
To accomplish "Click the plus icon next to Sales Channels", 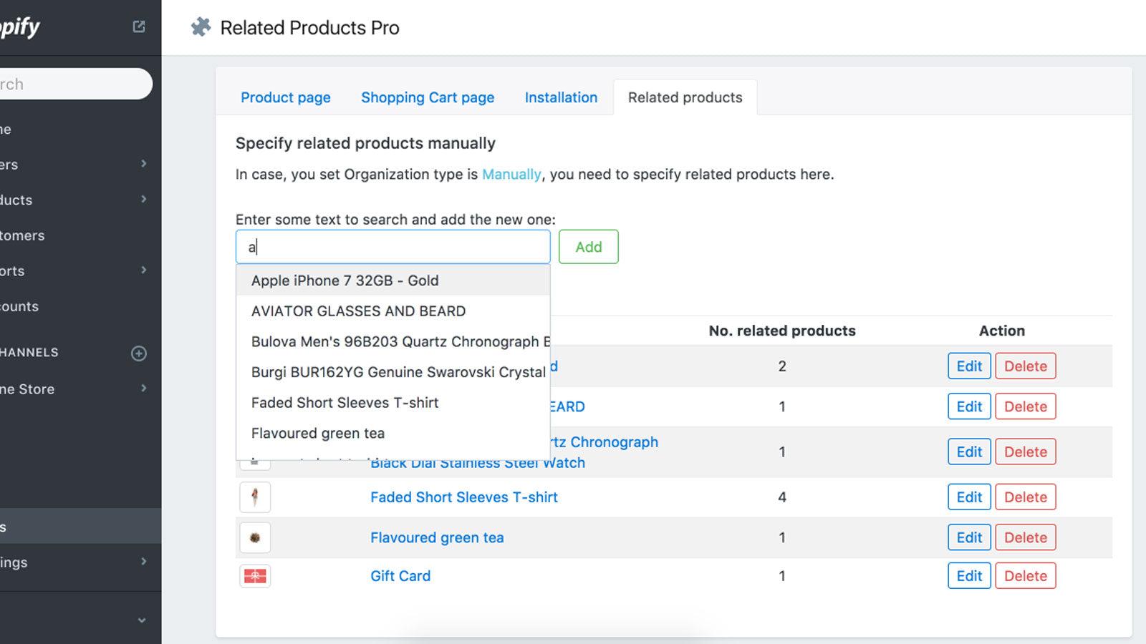I will [x=138, y=352].
